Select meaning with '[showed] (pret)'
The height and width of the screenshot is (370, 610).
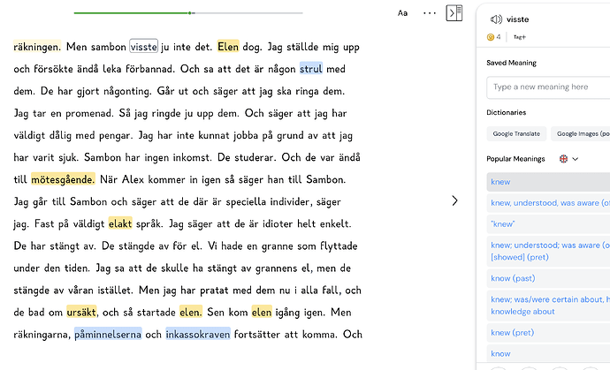tap(548, 251)
